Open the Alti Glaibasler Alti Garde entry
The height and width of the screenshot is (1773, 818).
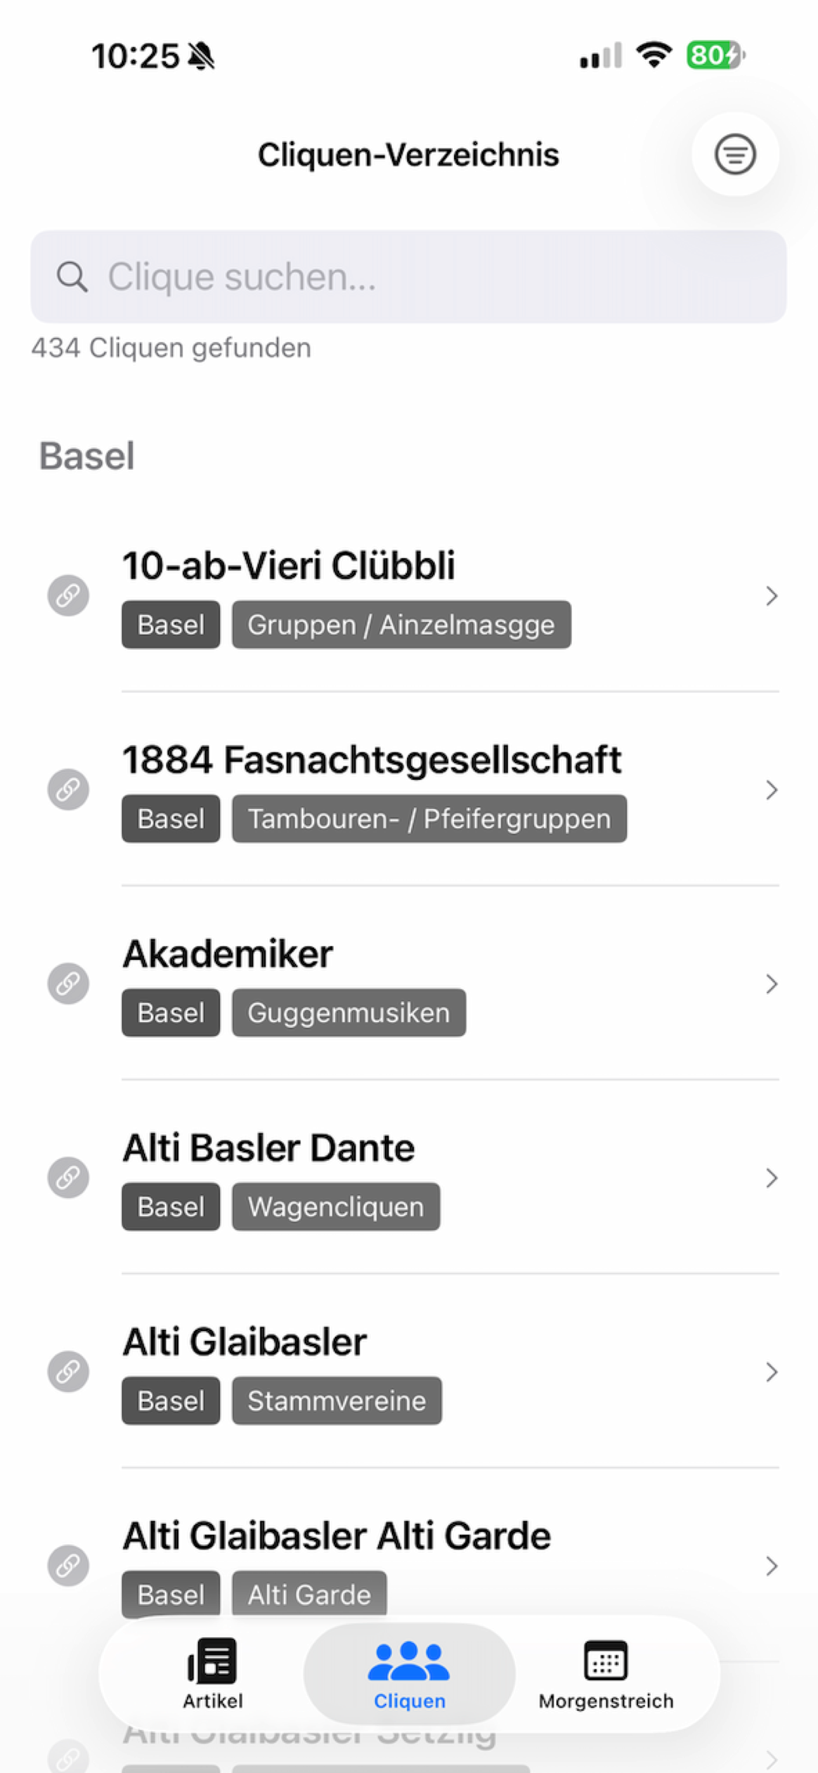(x=337, y=1536)
